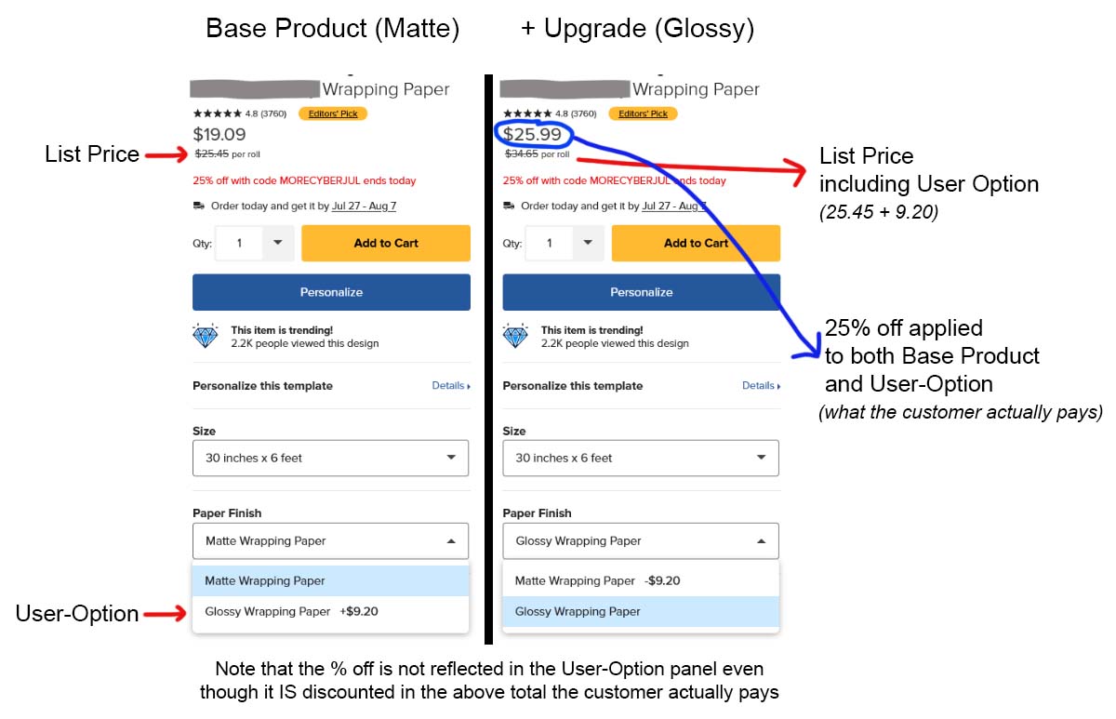1116x719 pixels.
Task: Click the trending diamond icon in left panel
Action: coord(206,336)
